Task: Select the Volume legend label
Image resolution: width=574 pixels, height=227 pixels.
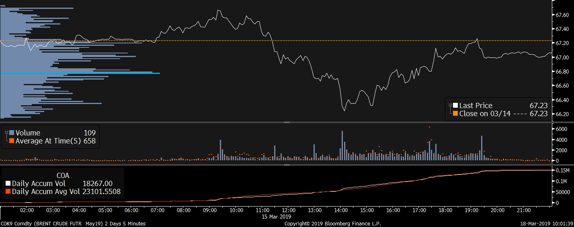Action: pos(28,133)
